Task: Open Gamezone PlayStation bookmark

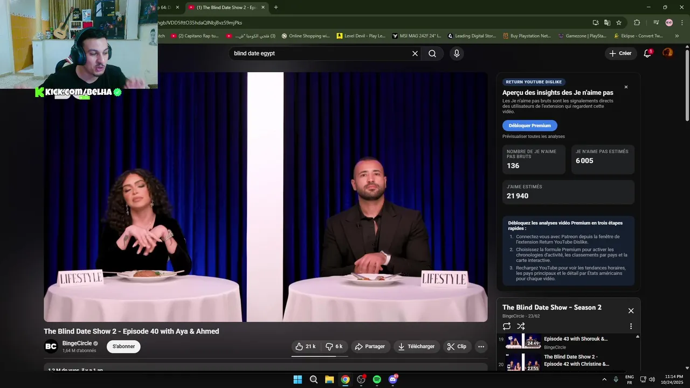Action: (x=583, y=36)
